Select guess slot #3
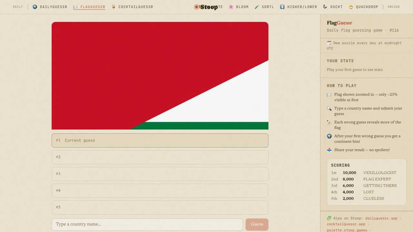 tap(160, 174)
